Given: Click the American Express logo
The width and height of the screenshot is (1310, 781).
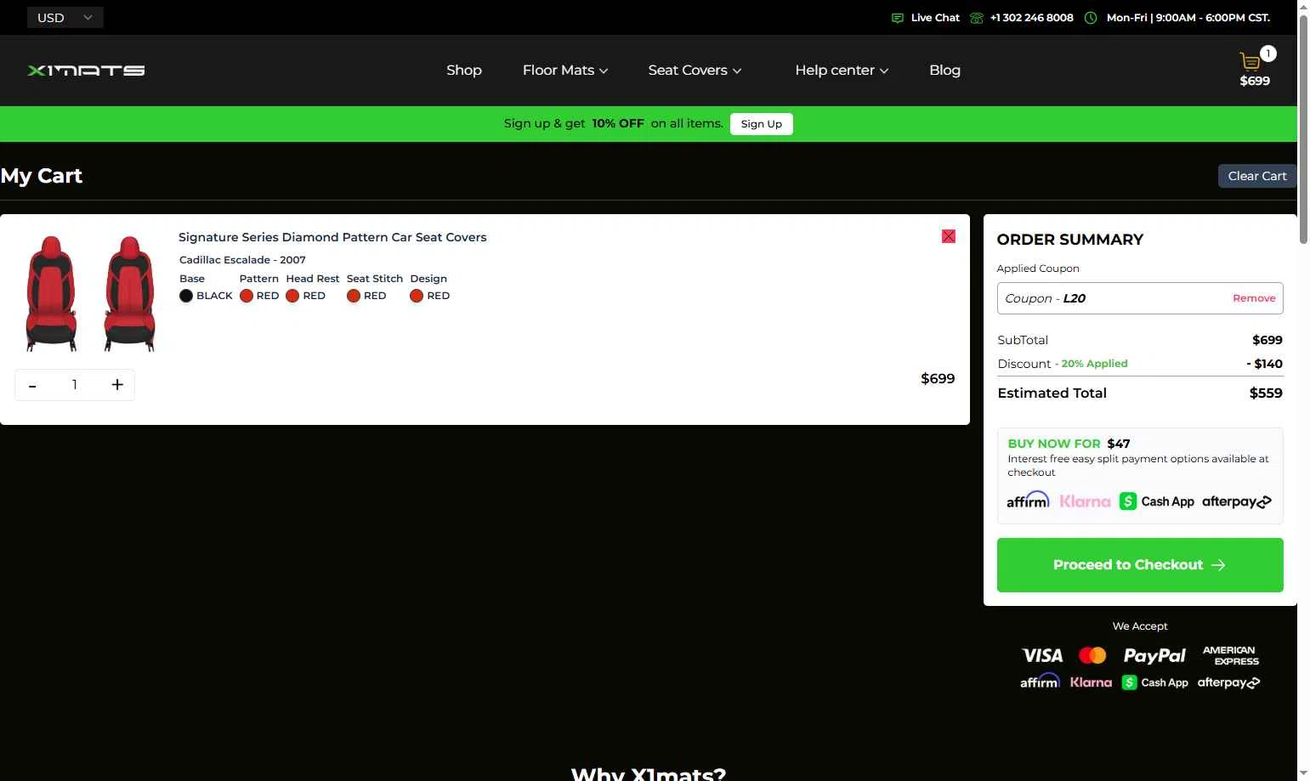Looking at the screenshot, I should coord(1231,655).
